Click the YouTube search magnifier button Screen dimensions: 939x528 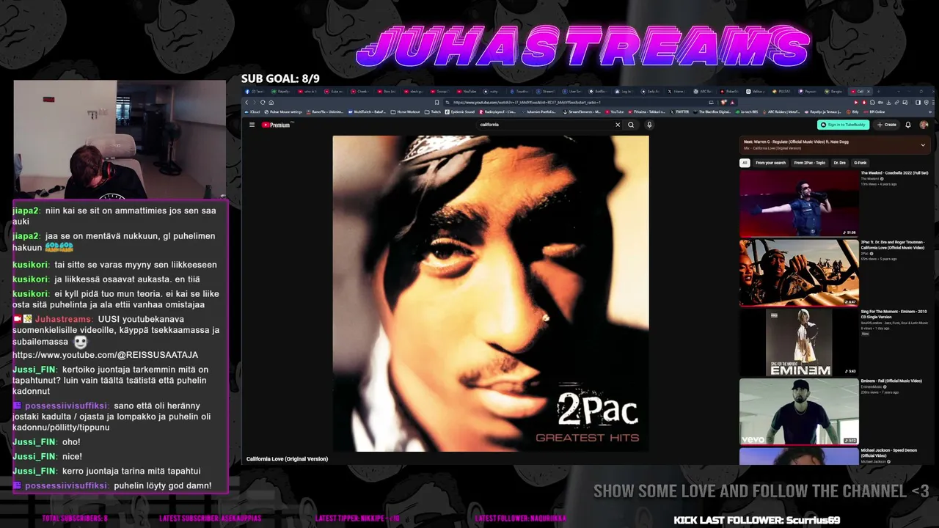[x=631, y=125]
